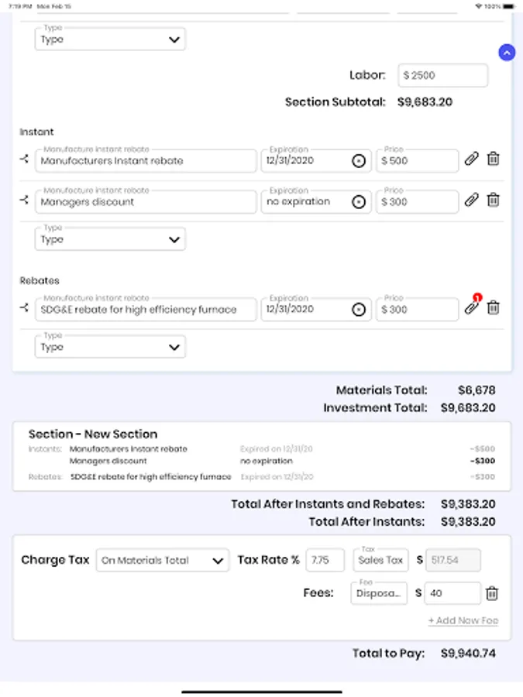This screenshot has height=697, width=523.
Task: Remove the Disposal fee with trash icon
Action: (x=491, y=593)
